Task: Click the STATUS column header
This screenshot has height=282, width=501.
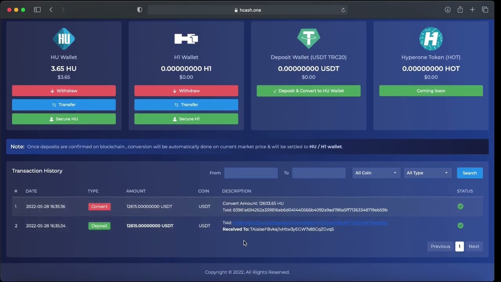Action: [465, 191]
